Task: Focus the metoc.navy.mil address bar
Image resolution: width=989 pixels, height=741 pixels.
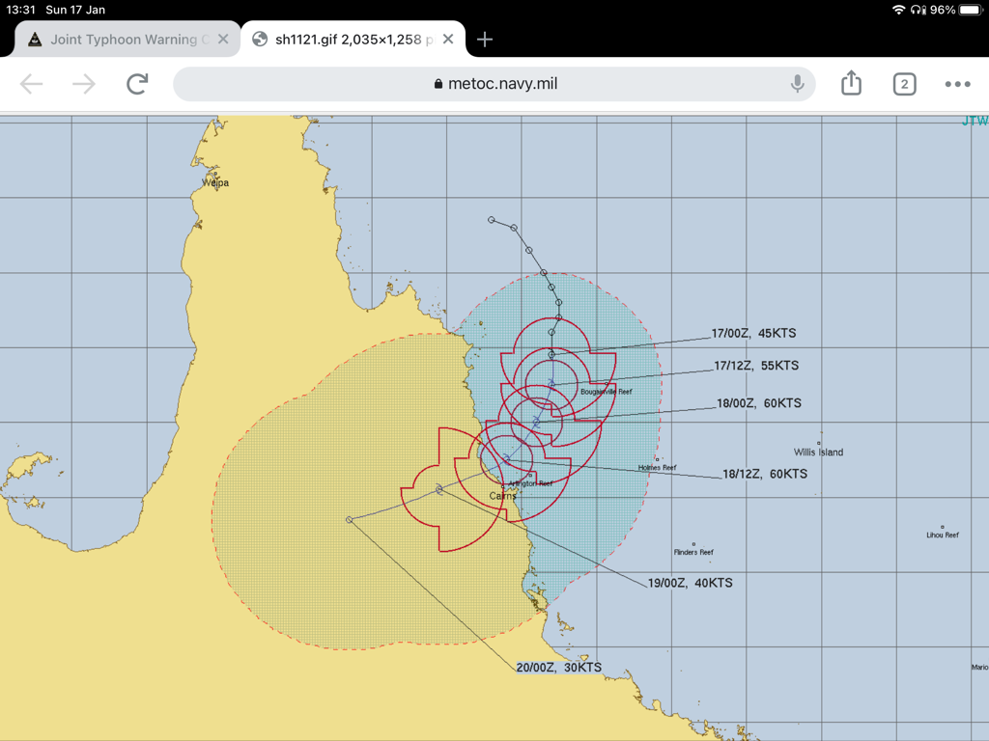Action: pos(494,84)
